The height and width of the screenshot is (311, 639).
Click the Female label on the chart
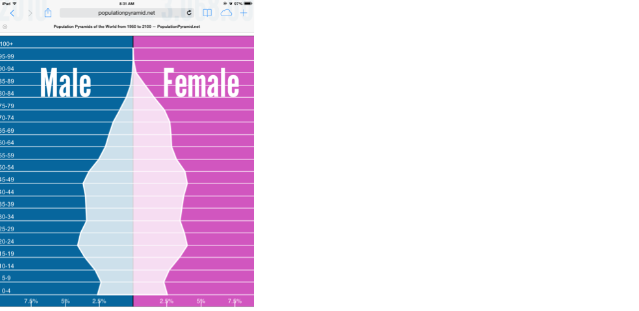pos(201,84)
